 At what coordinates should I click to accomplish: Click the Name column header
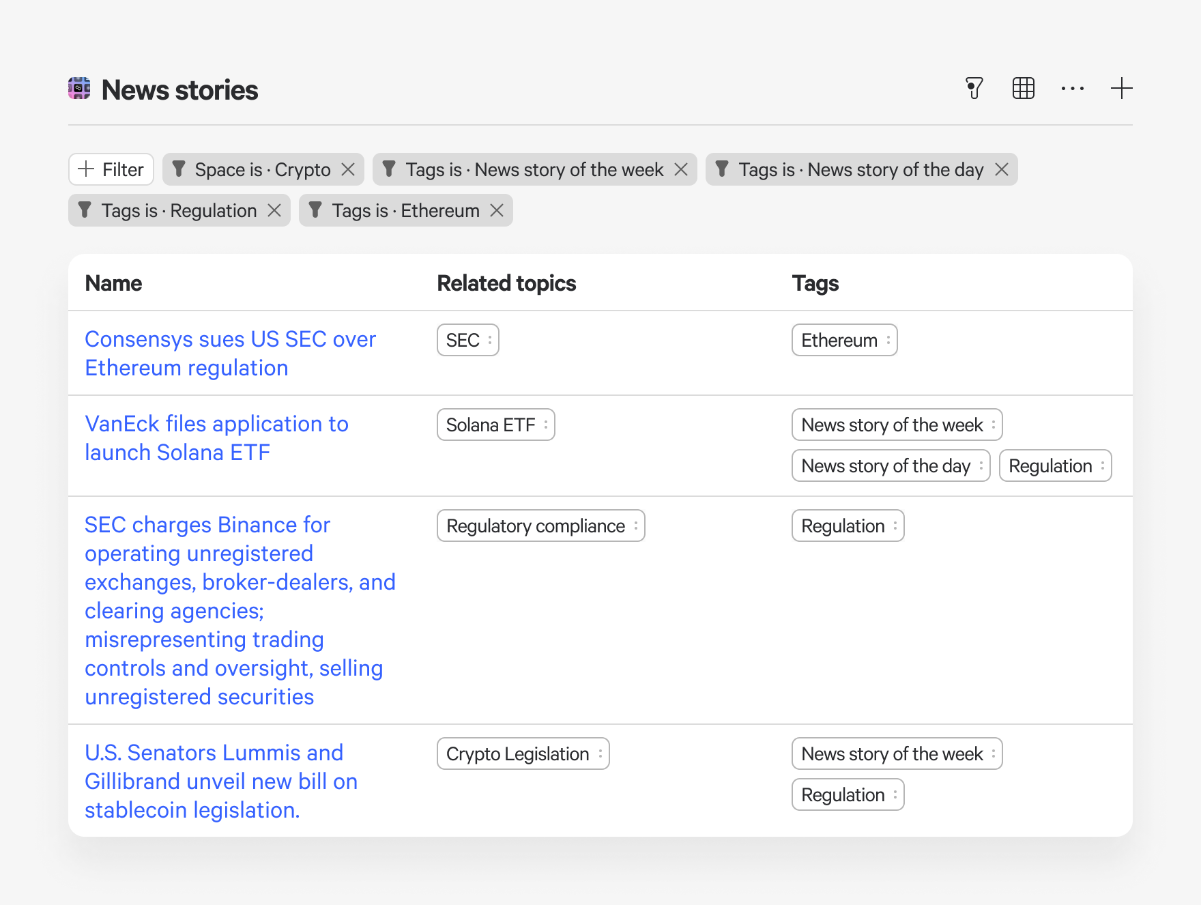click(x=113, y=283)
